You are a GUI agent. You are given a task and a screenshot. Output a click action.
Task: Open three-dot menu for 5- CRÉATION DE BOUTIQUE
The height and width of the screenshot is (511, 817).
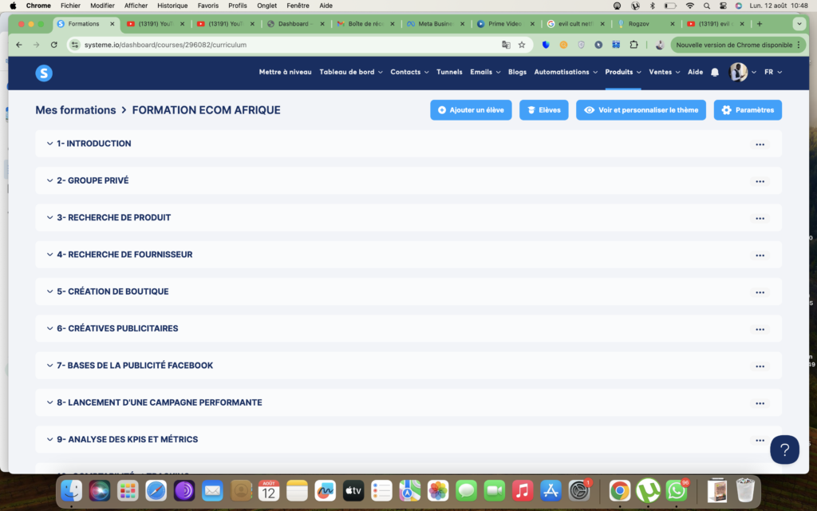[x=760, y=292]
